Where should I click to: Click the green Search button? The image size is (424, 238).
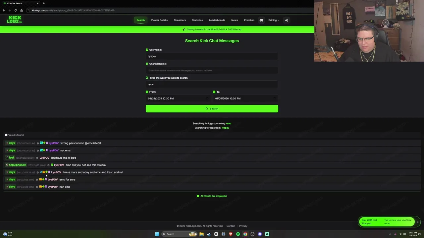tap(212, 109)
